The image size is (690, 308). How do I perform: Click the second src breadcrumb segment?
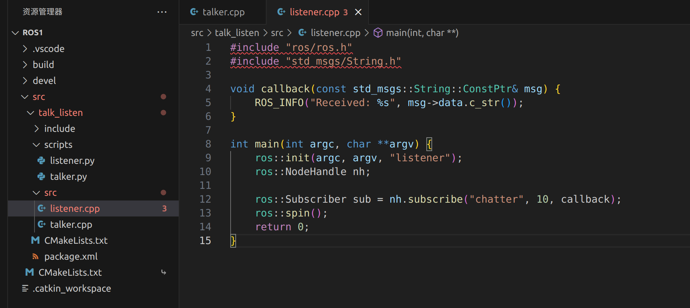coord(277,33)
